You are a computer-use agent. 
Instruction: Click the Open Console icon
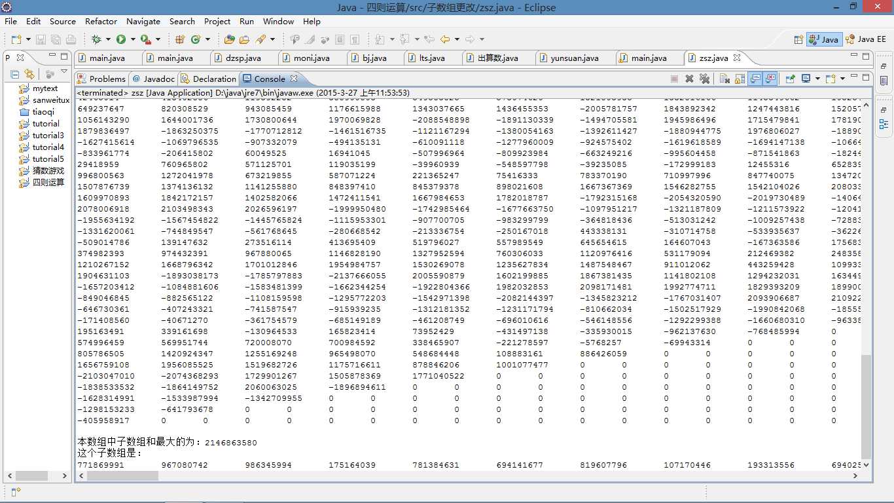tap(831, 79)
